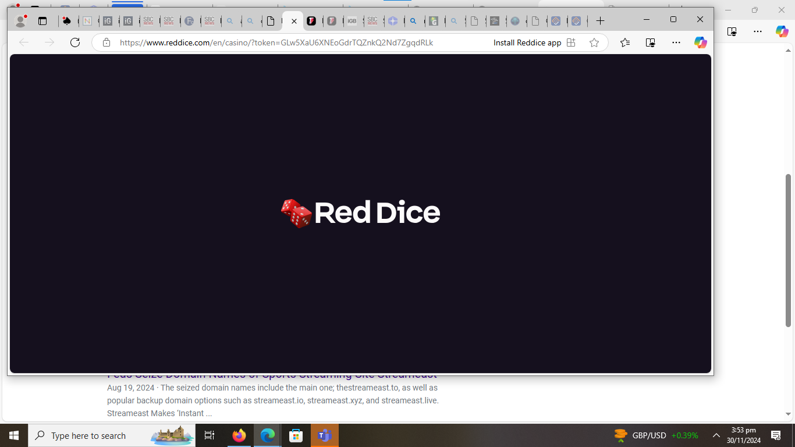Go back to the previous page

pyautogui.click(x=24, y=42)
